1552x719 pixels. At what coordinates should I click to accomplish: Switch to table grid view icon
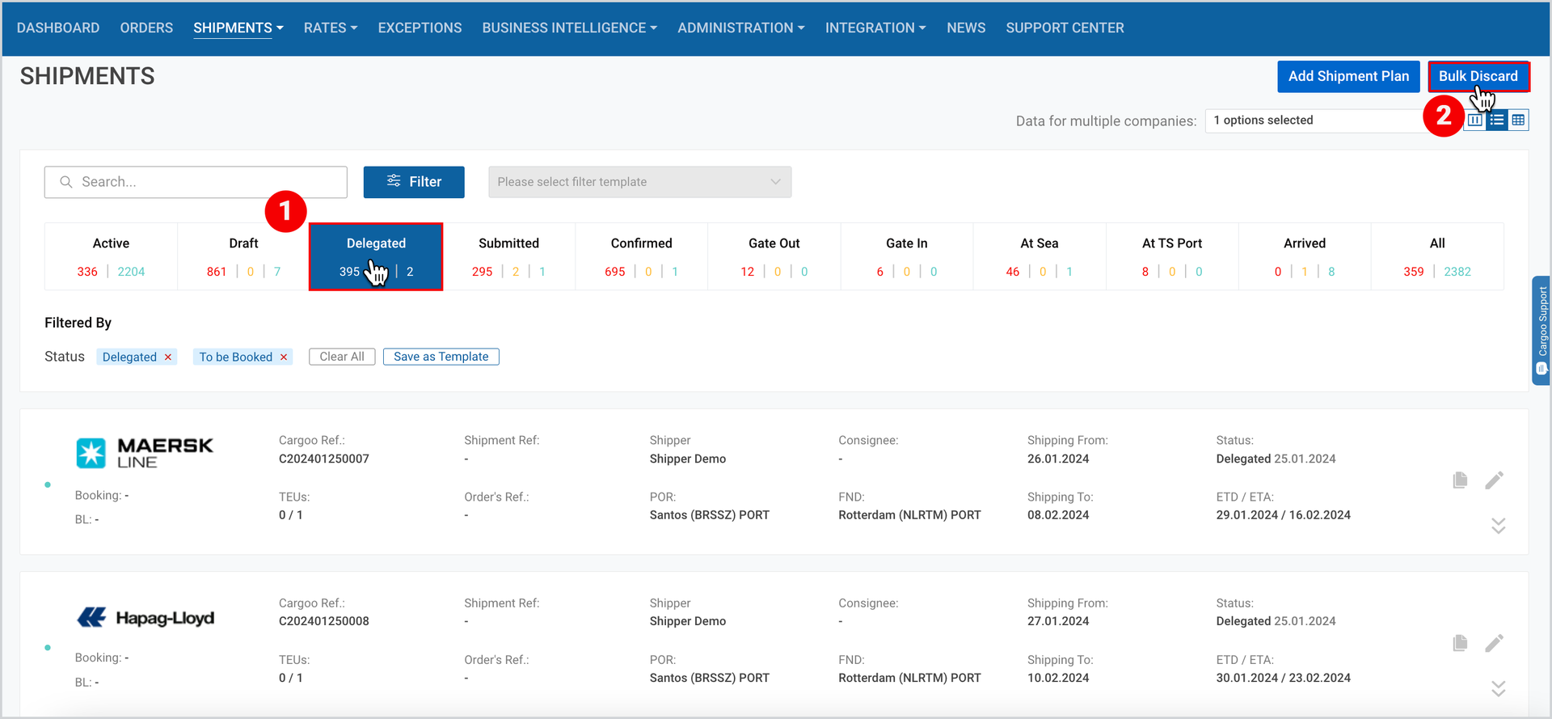coord(1518,121)
